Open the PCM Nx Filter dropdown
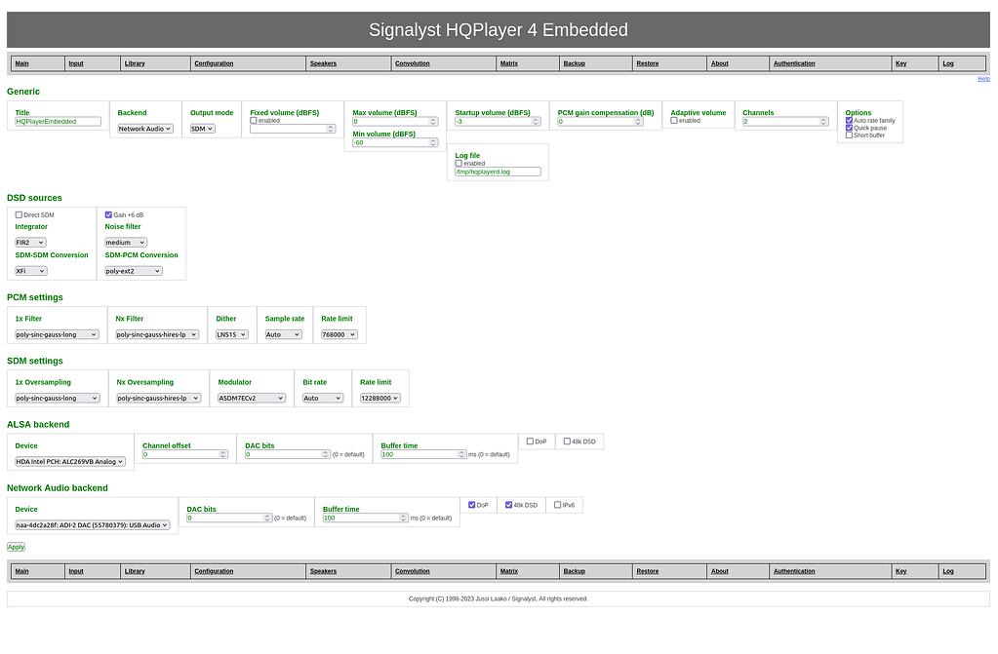This screenshot has height=654, width=998. pos(157,334)
